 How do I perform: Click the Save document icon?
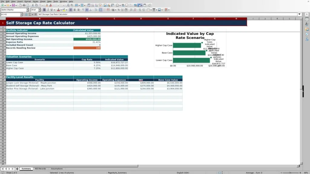point(13,5)
